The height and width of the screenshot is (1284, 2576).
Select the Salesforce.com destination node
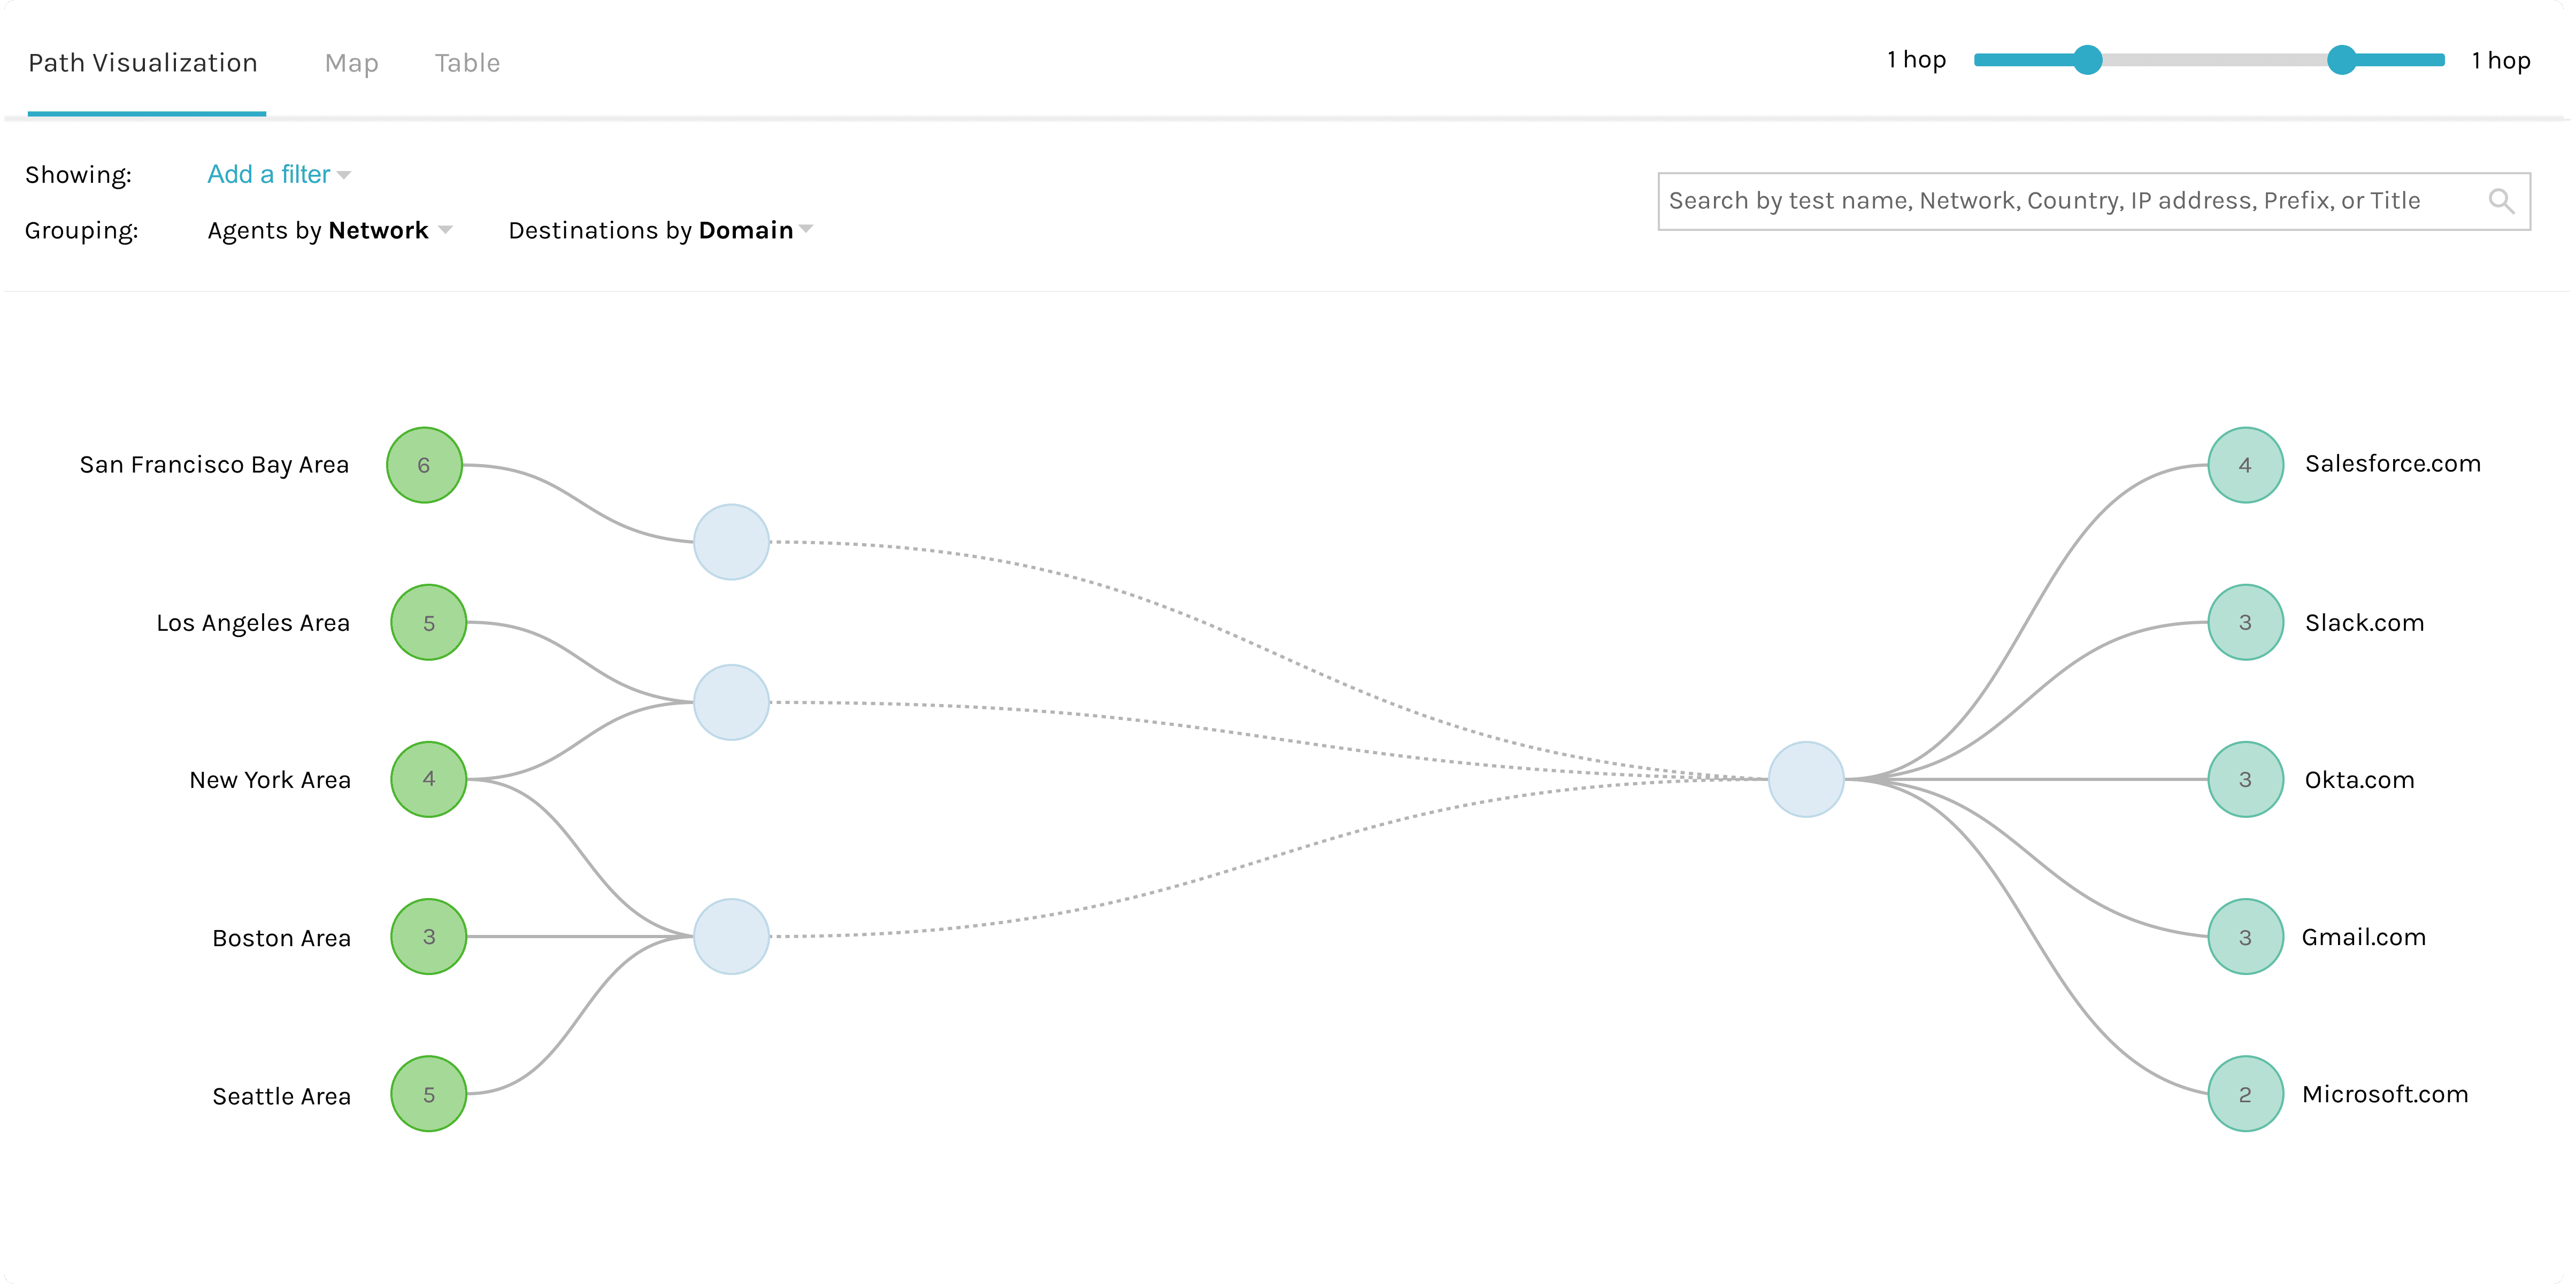coord(2245,465)
